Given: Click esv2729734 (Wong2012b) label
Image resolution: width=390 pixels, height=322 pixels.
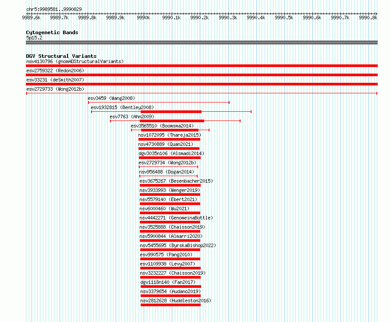Looking at the screenshot, I should click(x=168, y=163).
